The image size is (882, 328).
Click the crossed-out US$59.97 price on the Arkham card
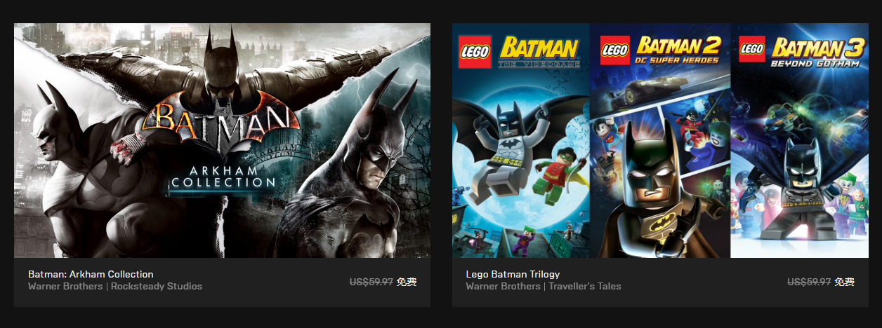[x=371, y=282]
